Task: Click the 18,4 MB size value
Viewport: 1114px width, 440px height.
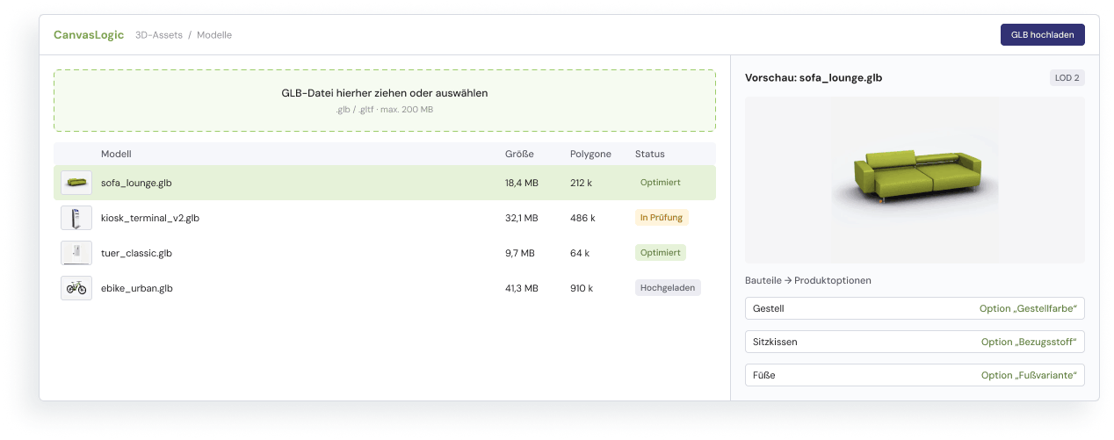Action: [x=522, y=183]
